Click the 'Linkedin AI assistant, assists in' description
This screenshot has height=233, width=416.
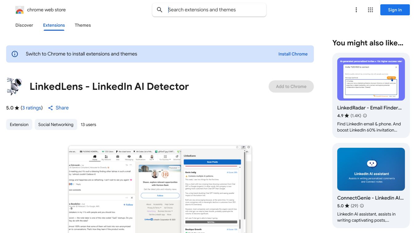point(366,217)
